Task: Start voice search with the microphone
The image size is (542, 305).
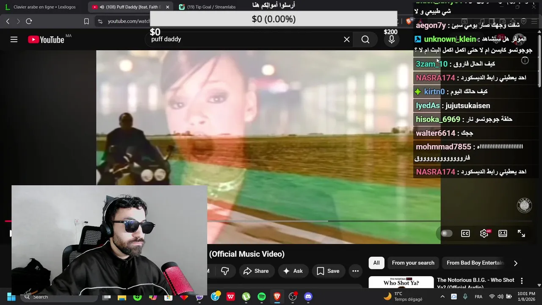Action: [391, 39]
